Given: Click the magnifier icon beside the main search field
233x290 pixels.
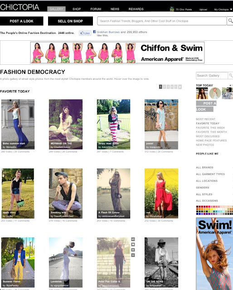Looking at the screenshot, I should [230, 21].
